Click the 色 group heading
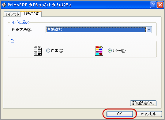The image size is (165, 120). pyautogui.click(x=12, y=41)
